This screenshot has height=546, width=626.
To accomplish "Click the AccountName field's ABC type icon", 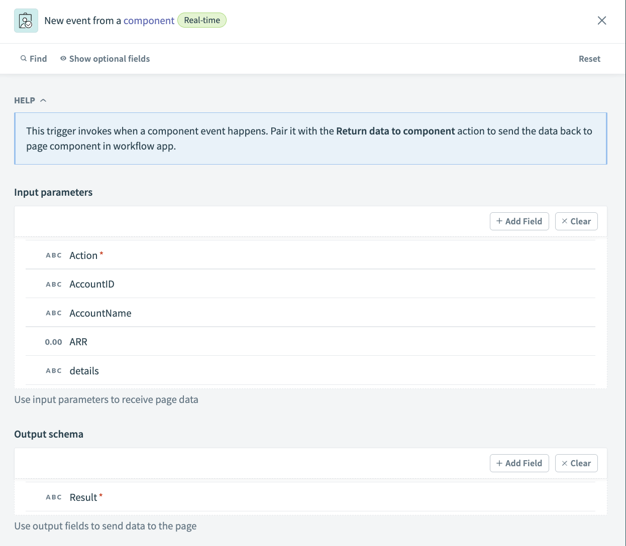I will point(54,313).
